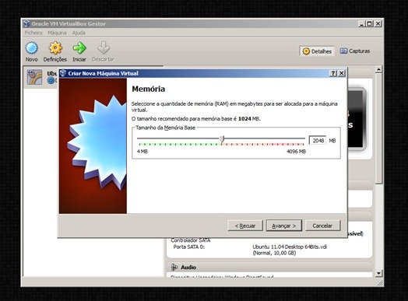The height and width of the screenshot is (301, 408).
Task: Switch to Capturas view
Action: click(x=355, y=51)
